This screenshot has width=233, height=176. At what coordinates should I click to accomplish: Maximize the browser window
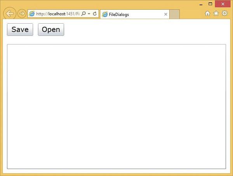click(x=210, y=4)
